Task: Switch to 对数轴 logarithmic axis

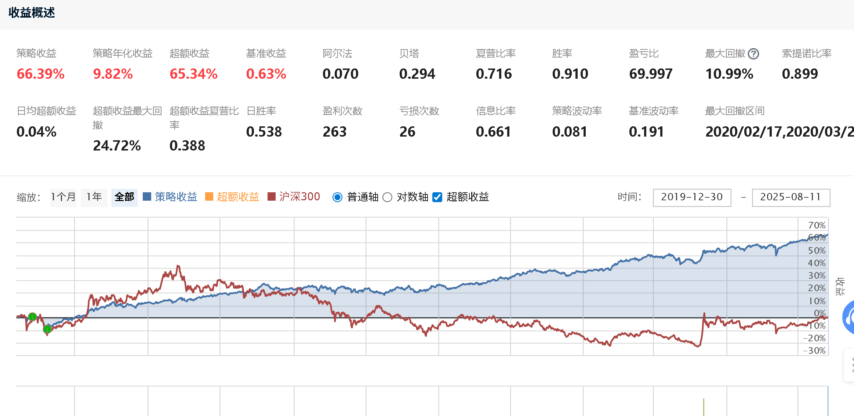Action: [387, 197]
